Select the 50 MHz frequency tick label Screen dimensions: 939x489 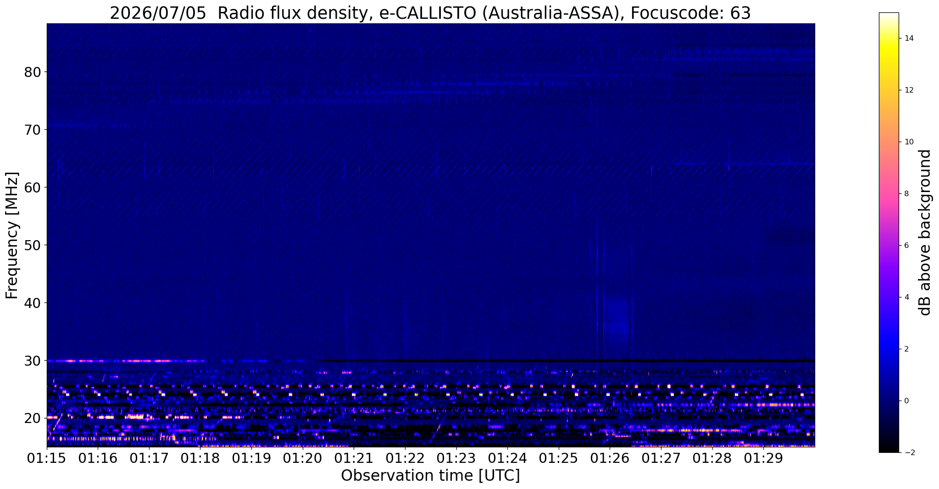coord(33,245)
